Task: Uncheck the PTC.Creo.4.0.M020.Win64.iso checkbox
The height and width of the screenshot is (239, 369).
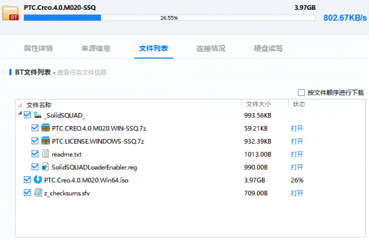Action: pos(27,180)
